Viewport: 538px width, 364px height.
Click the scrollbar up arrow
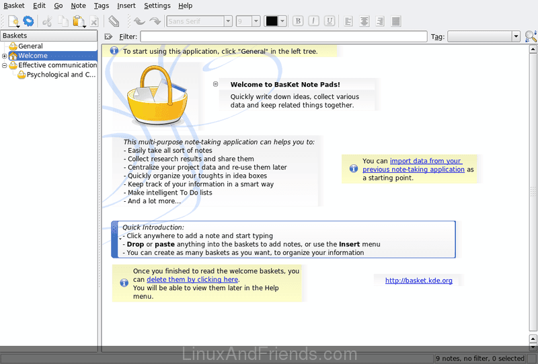coord(533,49)
